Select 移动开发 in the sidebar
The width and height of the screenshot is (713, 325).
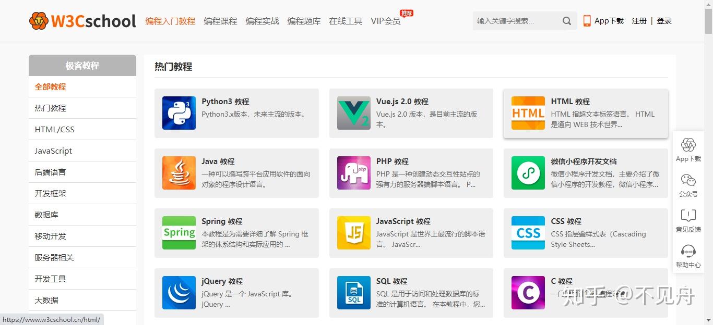pyautogui.click(x=82, y=236)
